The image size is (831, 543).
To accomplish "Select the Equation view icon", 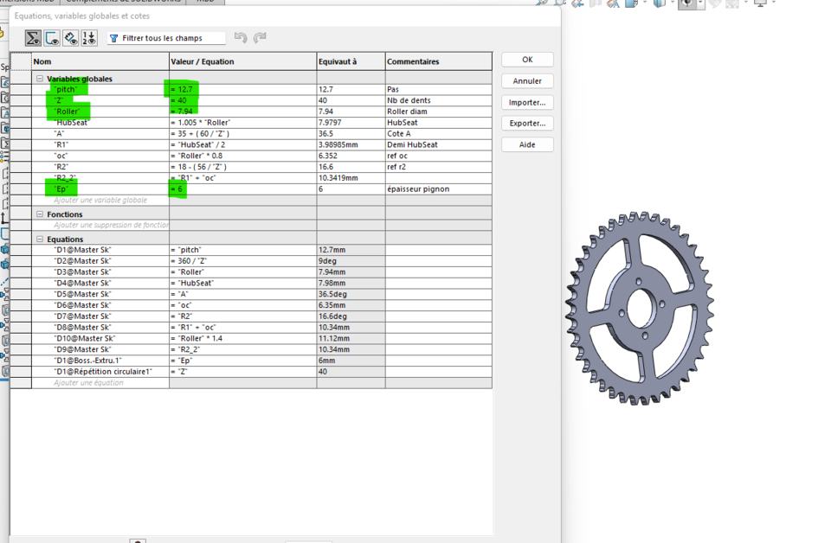I will pos(33,38).
